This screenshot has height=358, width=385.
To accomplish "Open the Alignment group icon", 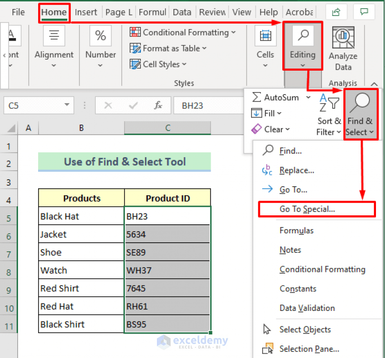I will click(x=54, y=36).
